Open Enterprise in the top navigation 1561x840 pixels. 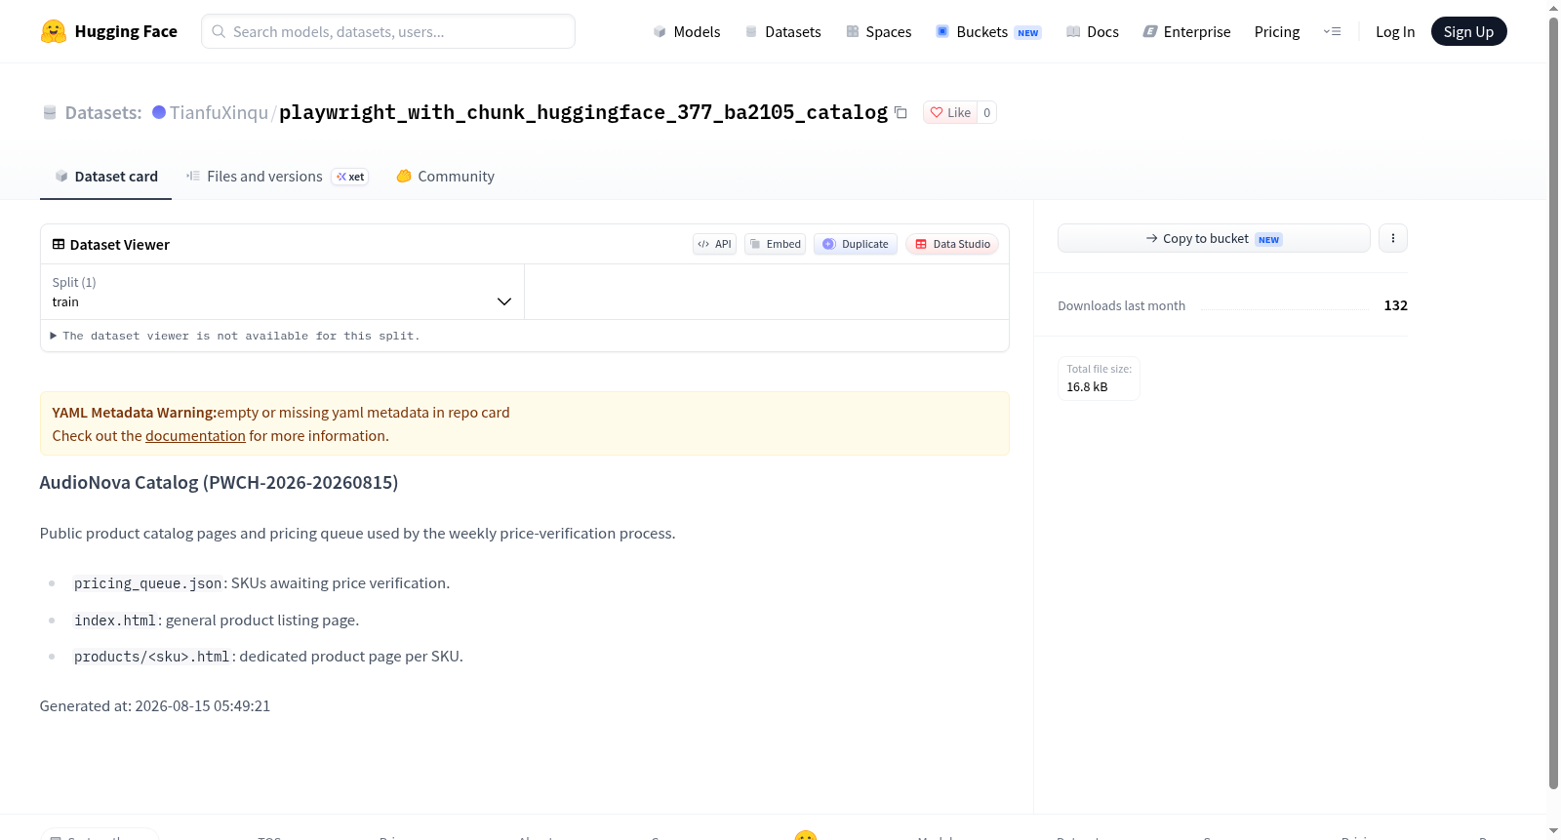pos(1187,31)
